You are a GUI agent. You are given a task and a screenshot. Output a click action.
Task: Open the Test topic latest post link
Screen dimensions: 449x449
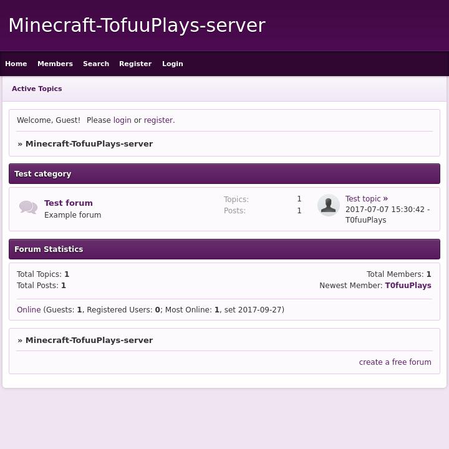pos(363,199)
